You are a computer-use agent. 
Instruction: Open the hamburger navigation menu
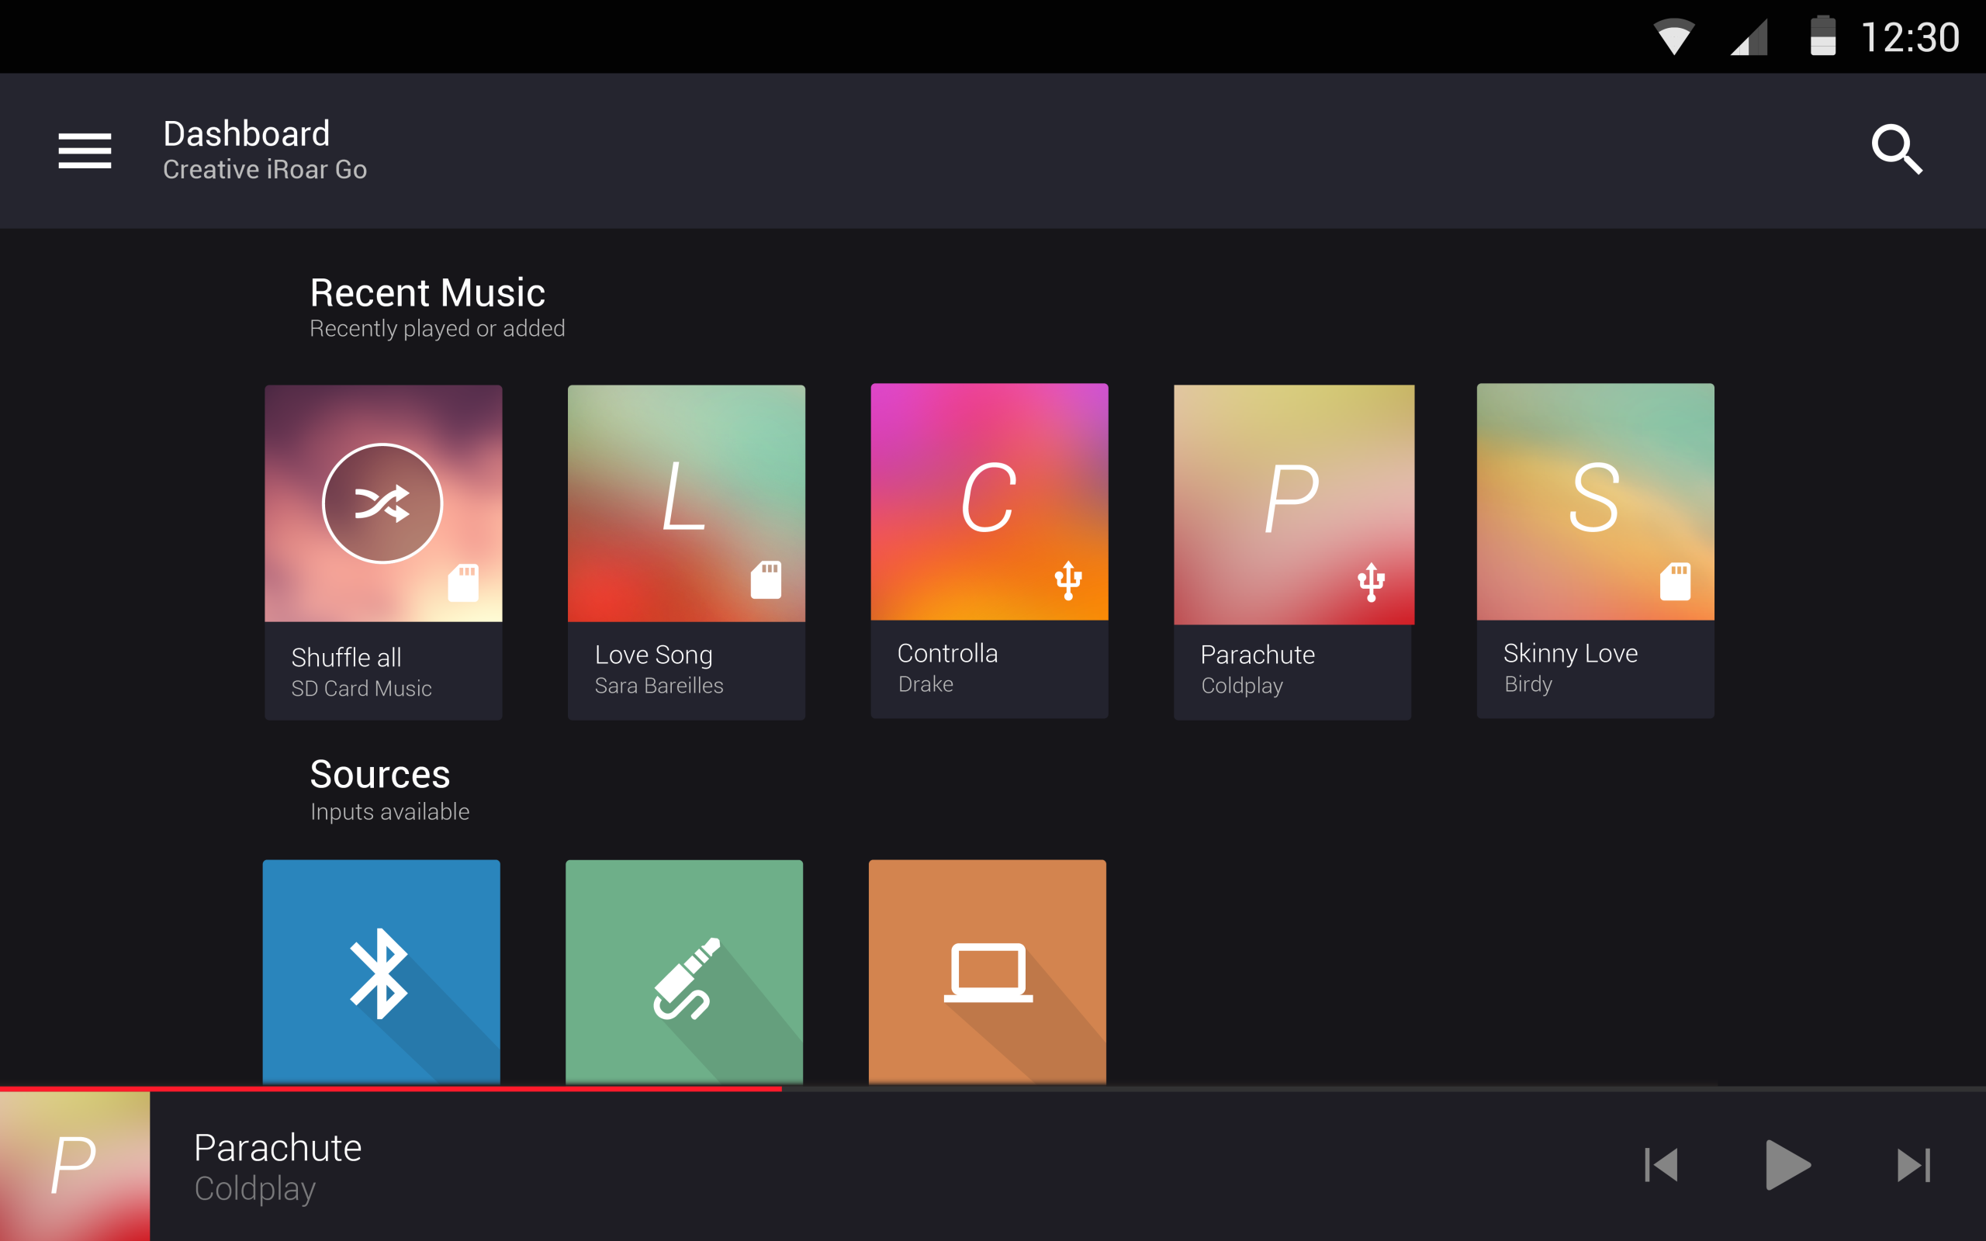pos(85,150)
